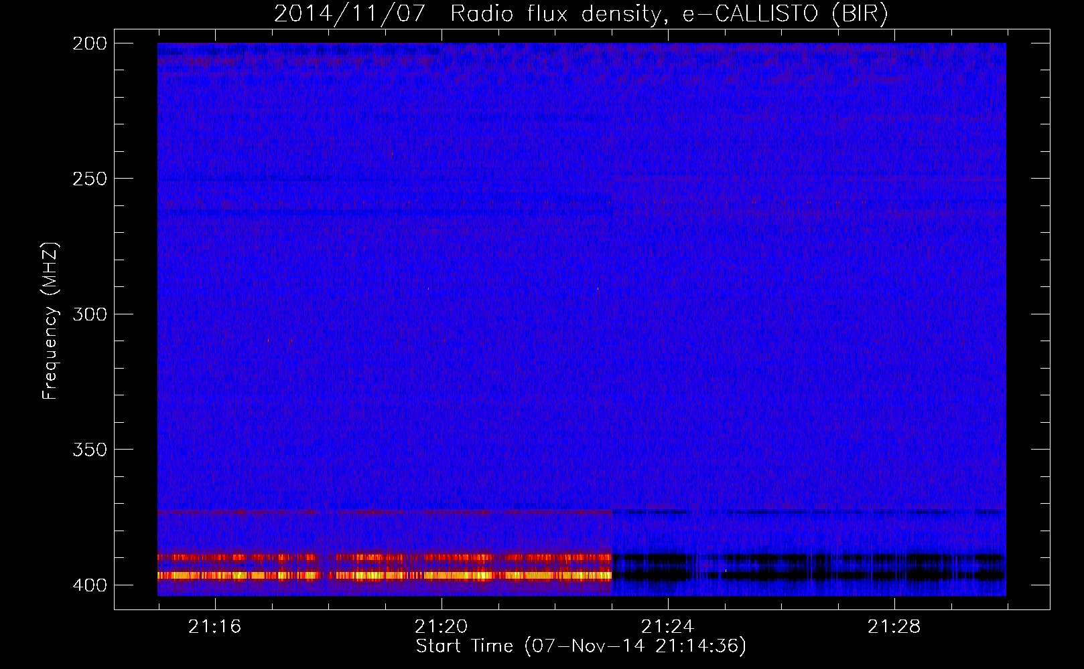Click the 21:16 time tick label
1084x669 pixels.
click(214, 627)
